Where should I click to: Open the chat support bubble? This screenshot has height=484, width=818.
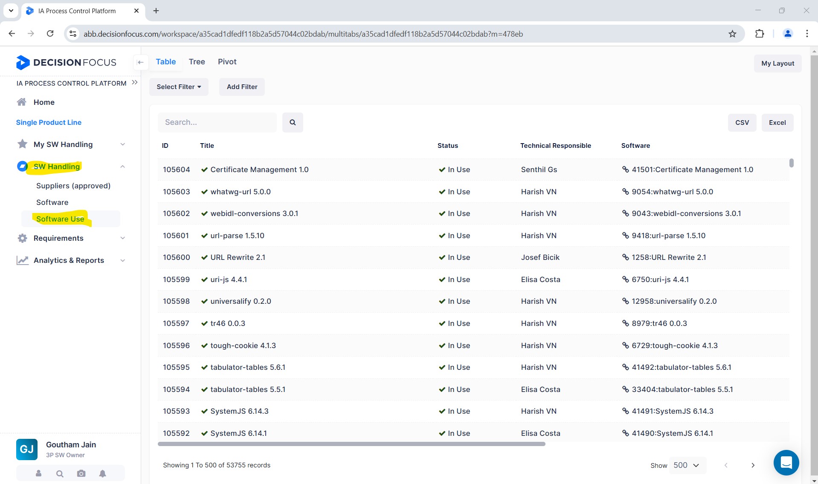786,462
